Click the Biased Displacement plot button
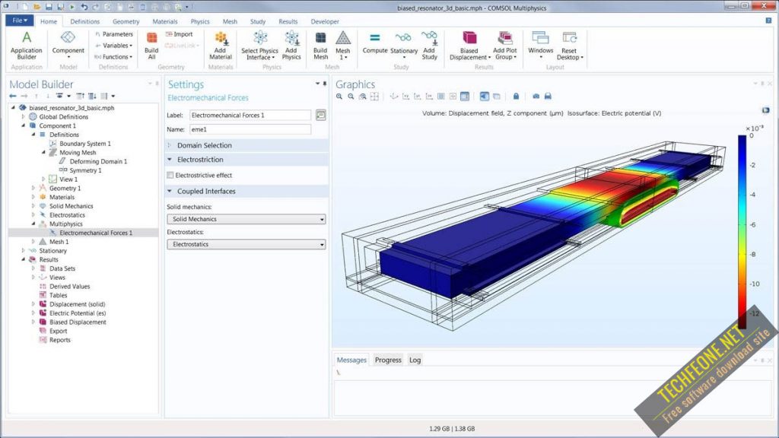The height and width of the screenshot is (438, 779). click(469, 45)
